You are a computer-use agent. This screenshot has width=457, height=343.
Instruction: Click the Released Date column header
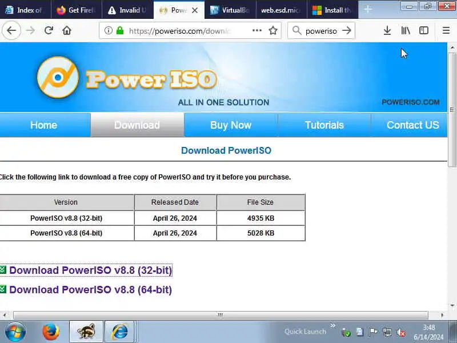pos(175,202)
